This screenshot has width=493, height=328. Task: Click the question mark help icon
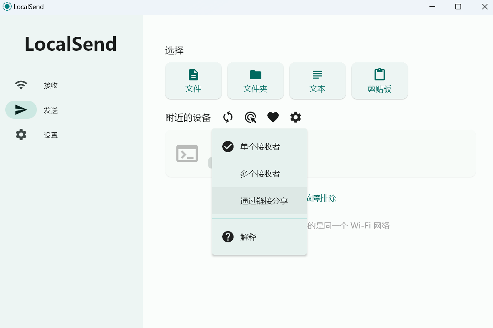click(228, 237)
